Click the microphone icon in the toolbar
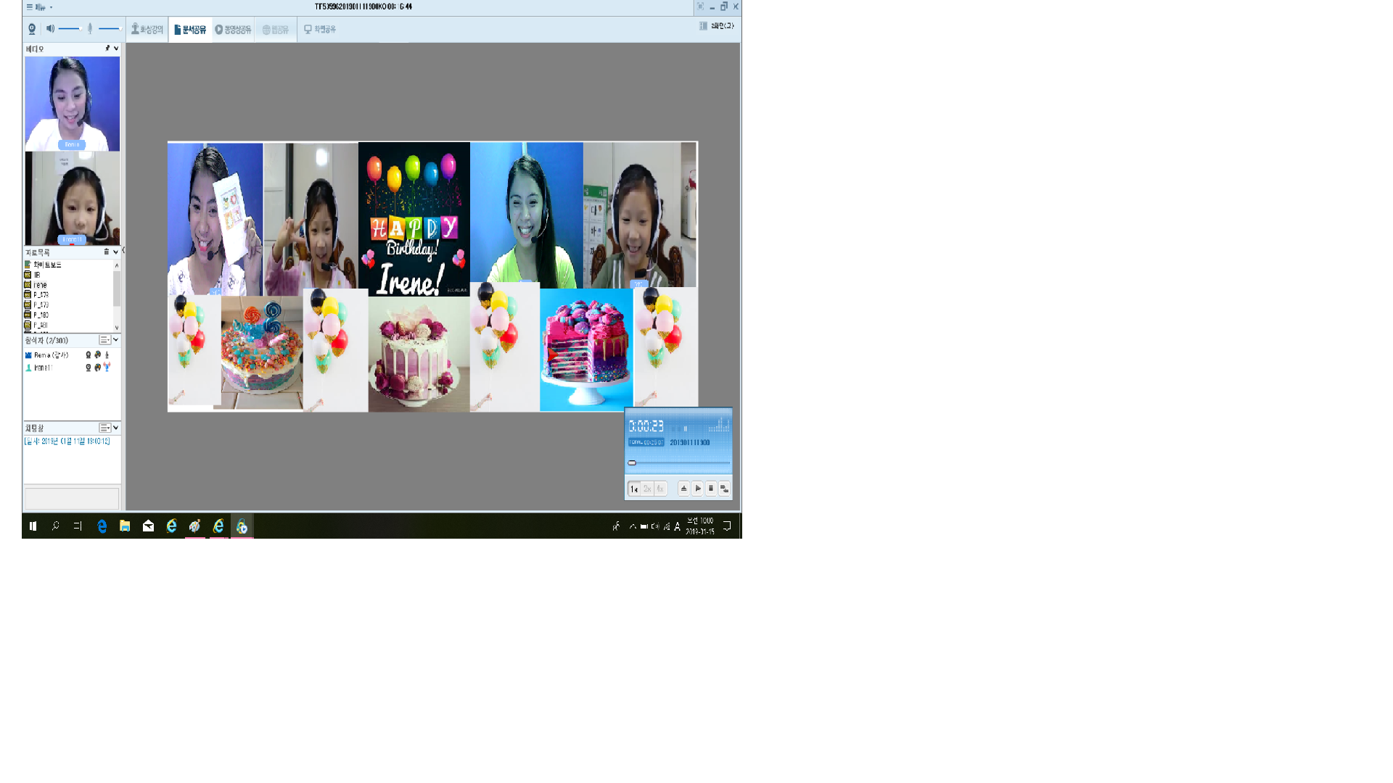 pos(90,29)
